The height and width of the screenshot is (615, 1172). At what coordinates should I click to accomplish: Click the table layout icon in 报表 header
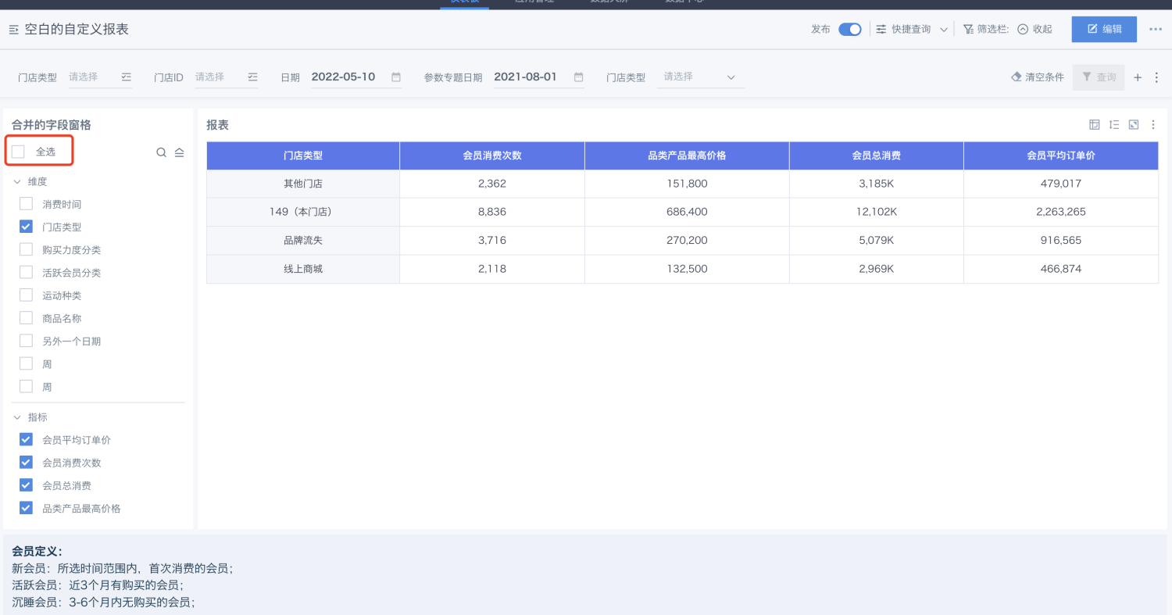click(1095, 125)
